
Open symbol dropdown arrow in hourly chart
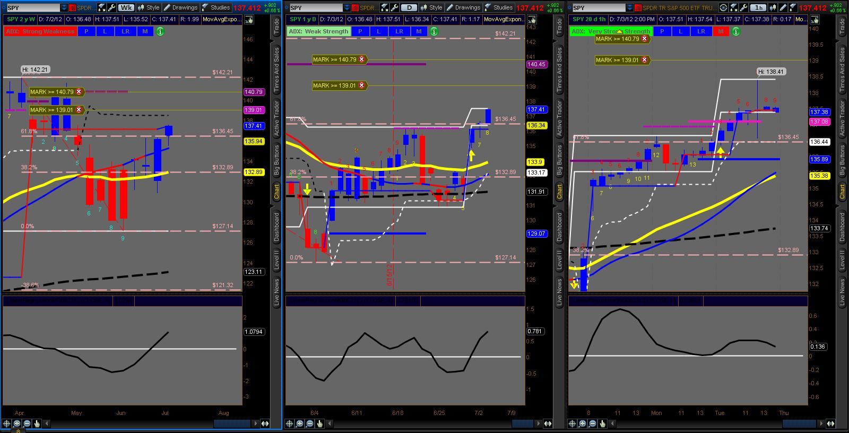629,7
